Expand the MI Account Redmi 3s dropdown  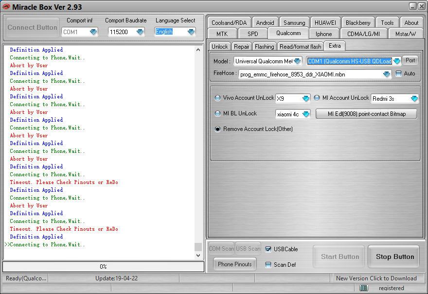414,99
